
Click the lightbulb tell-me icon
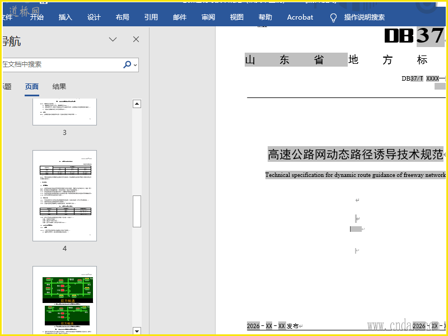tap(333, 18)
